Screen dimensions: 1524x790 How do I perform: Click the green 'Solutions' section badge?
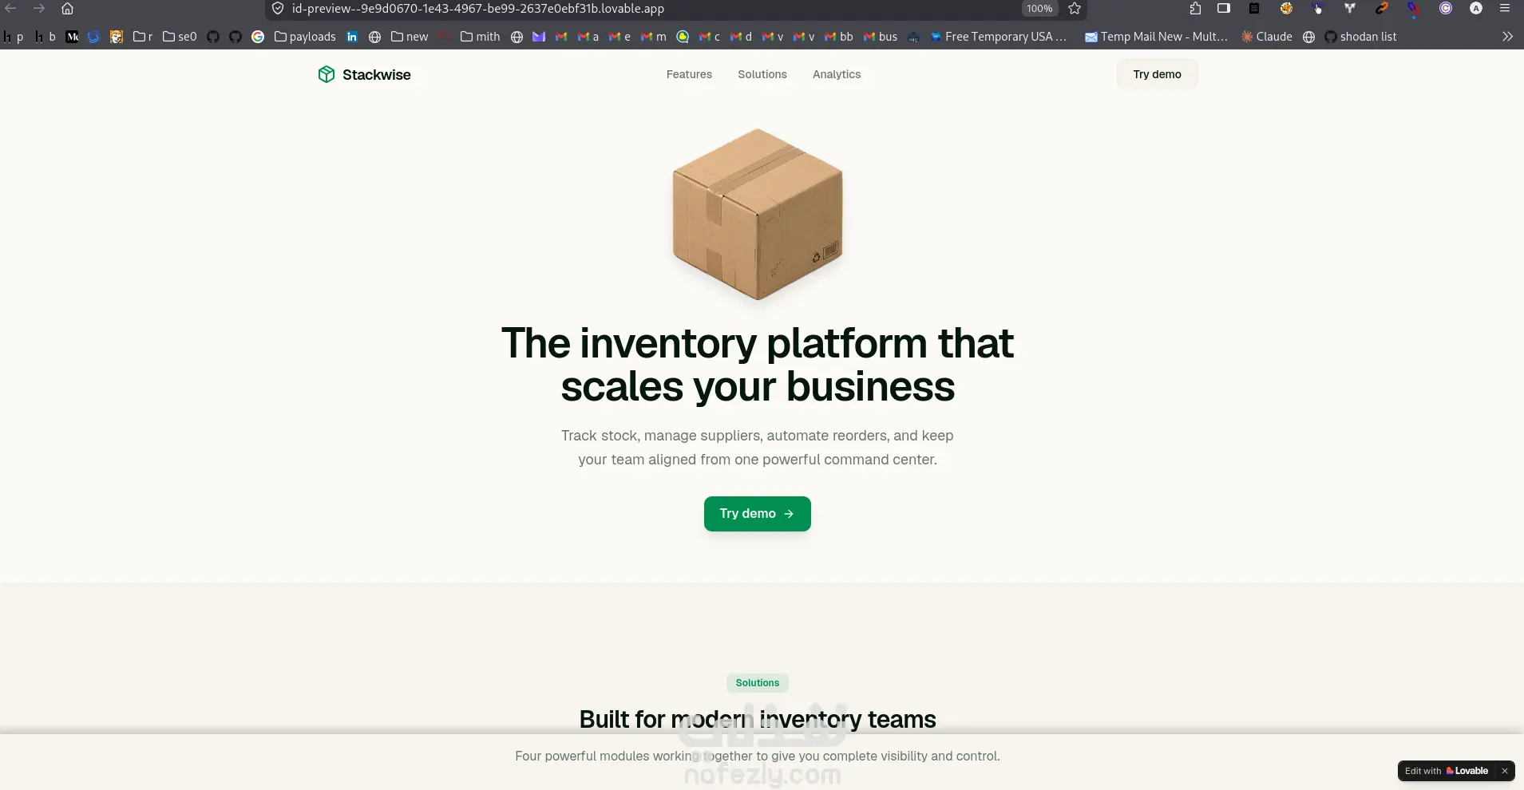(758, 683)
